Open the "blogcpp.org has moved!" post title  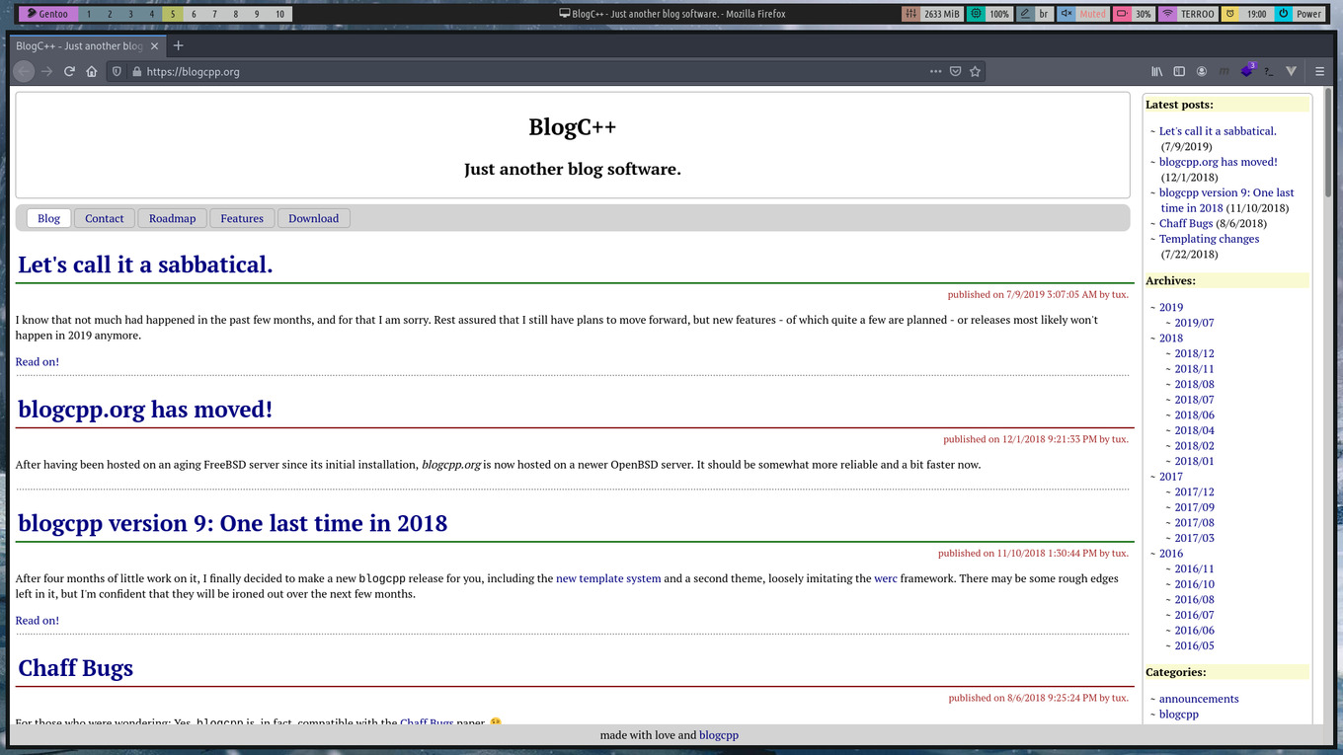[145, 409]
